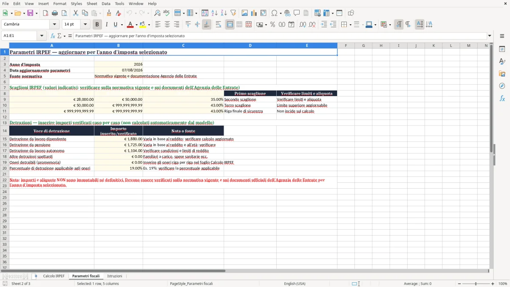Open the Tools menu
The image size is (510, 287).
point(119,3)
